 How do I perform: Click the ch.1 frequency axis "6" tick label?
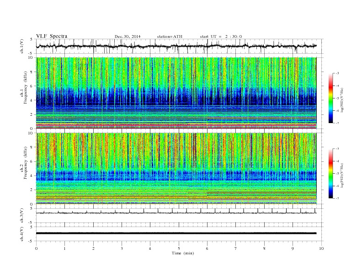[32, 86]
